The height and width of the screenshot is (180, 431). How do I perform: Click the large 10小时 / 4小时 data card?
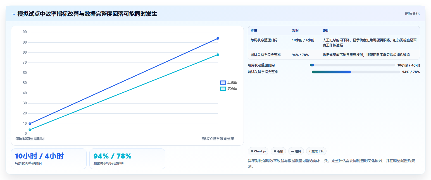click(49, 159)
